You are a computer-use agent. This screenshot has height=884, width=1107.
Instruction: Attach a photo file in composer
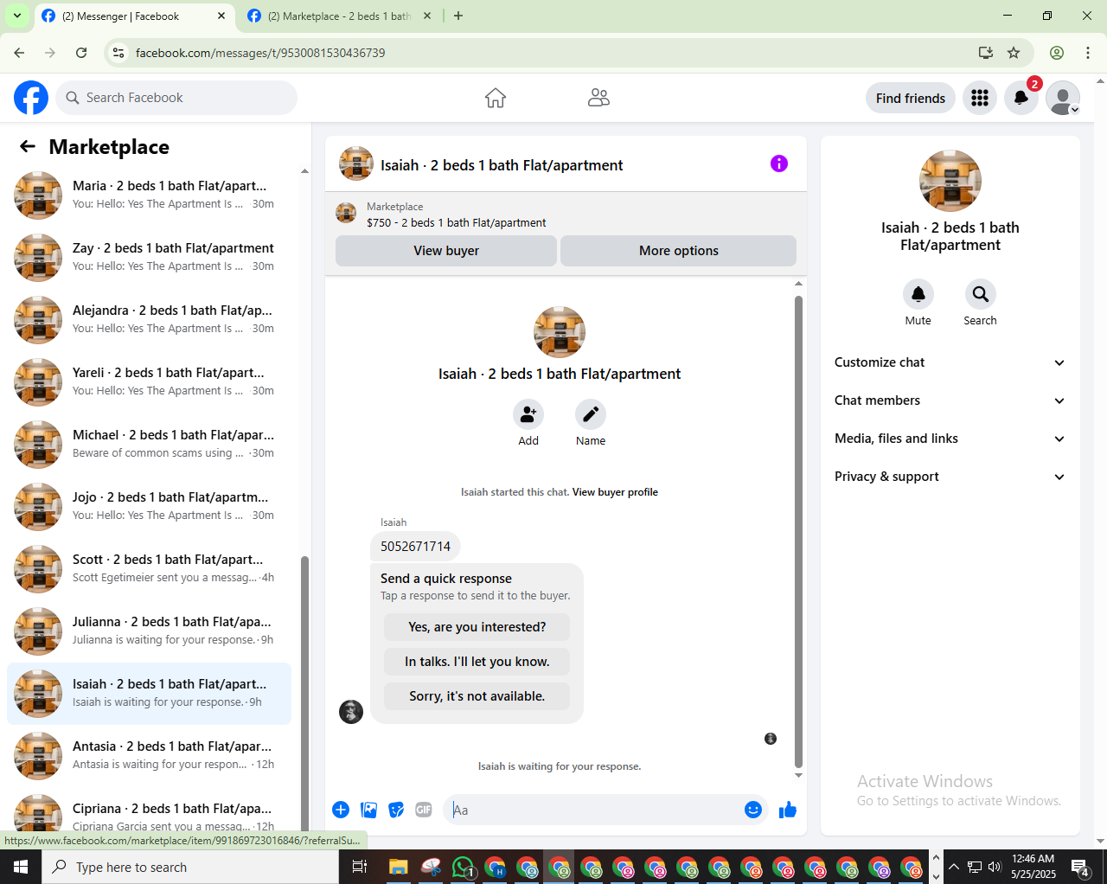[369, 810]
